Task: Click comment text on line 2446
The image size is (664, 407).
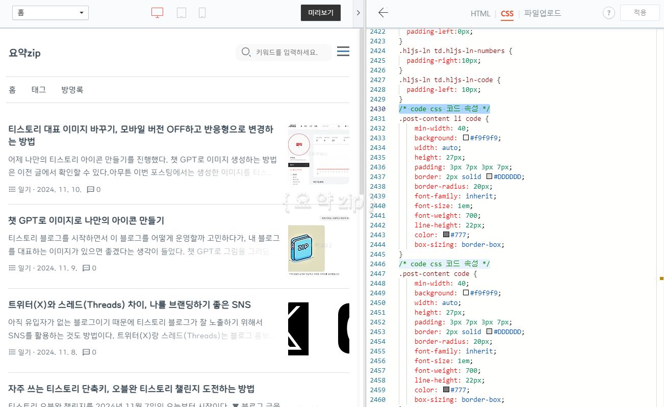Action: 444,264
